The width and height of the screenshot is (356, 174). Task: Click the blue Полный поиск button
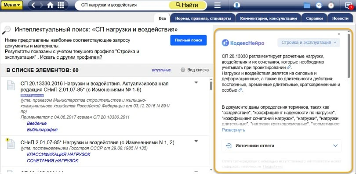[x=189, y=40]
